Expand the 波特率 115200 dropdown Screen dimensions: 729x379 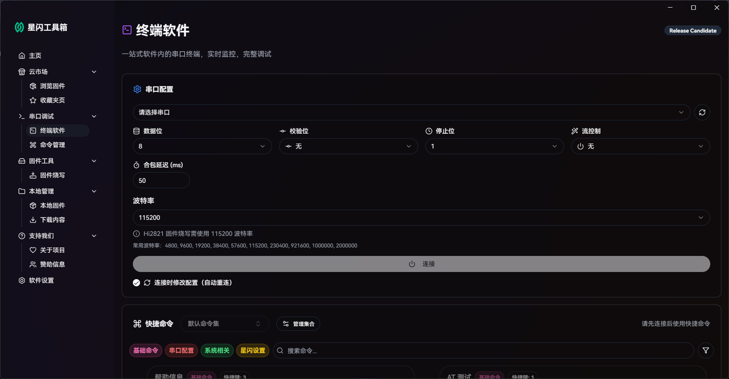pos(420,218)
